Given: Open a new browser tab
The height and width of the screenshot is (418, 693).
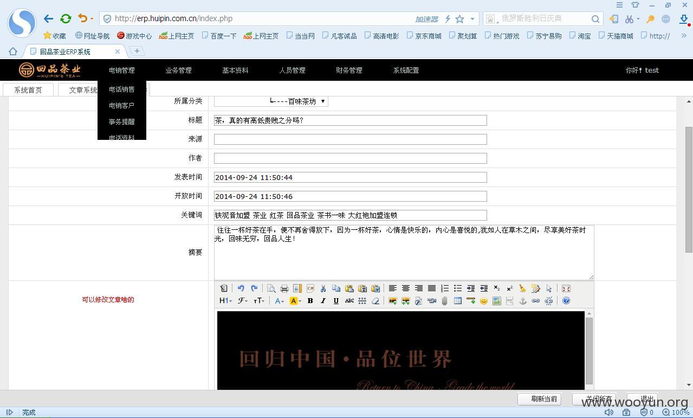Looking at the screenshot, I should tap(137, 51).
